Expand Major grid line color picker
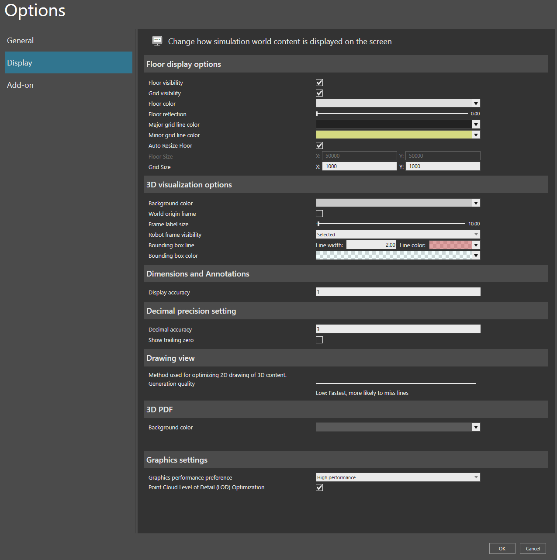Viewport: 557px width, 560px height. click(476, 124)
